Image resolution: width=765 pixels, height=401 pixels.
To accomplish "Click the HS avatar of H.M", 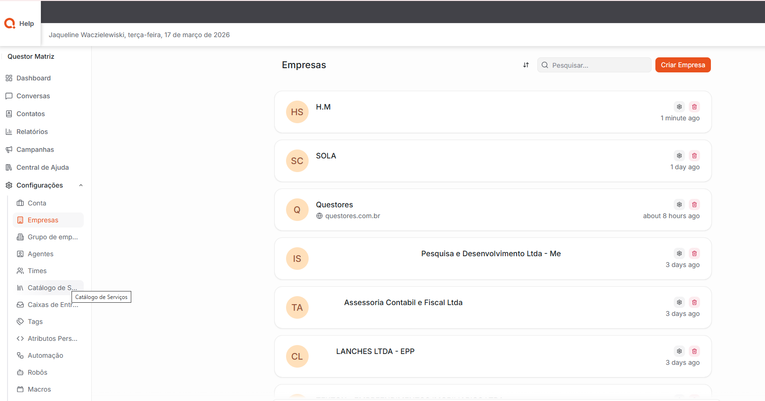I will click(x=297, y=112).
